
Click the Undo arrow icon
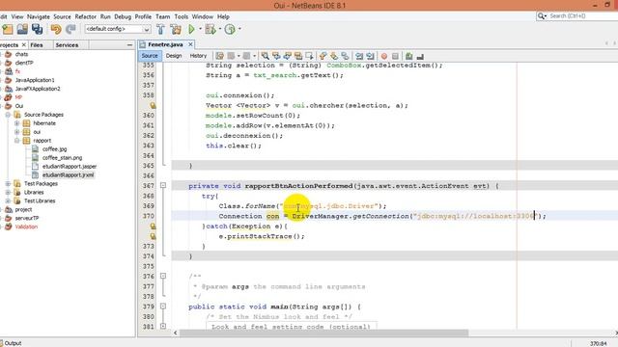coord(56,29)
